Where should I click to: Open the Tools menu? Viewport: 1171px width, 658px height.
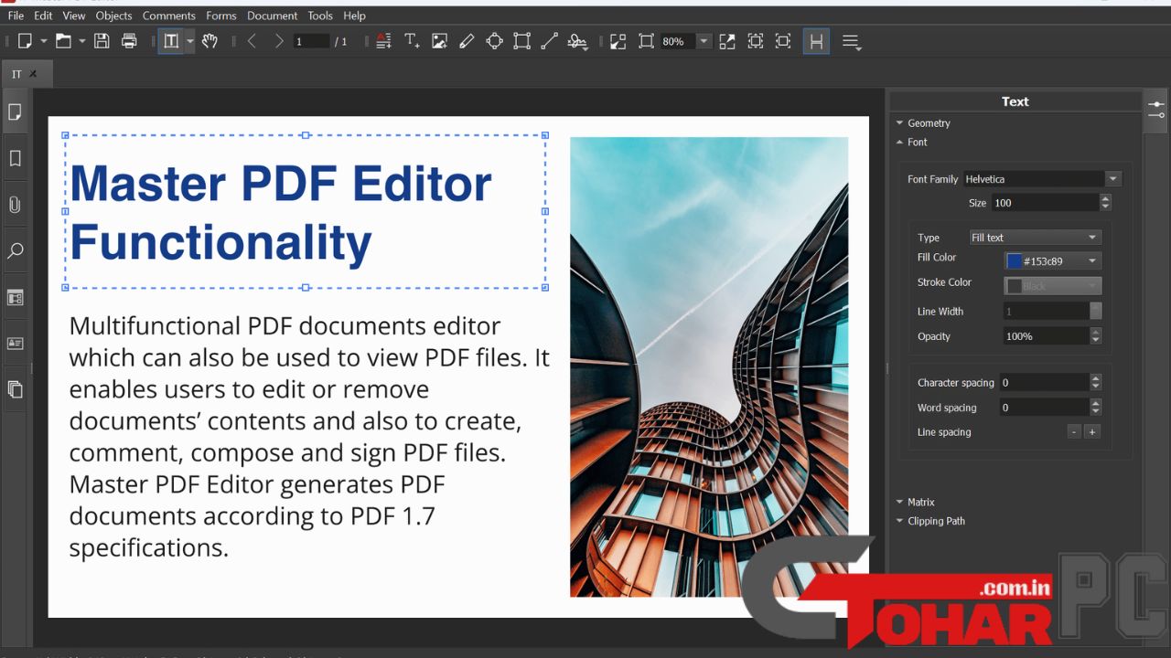(x=320, y=16)
